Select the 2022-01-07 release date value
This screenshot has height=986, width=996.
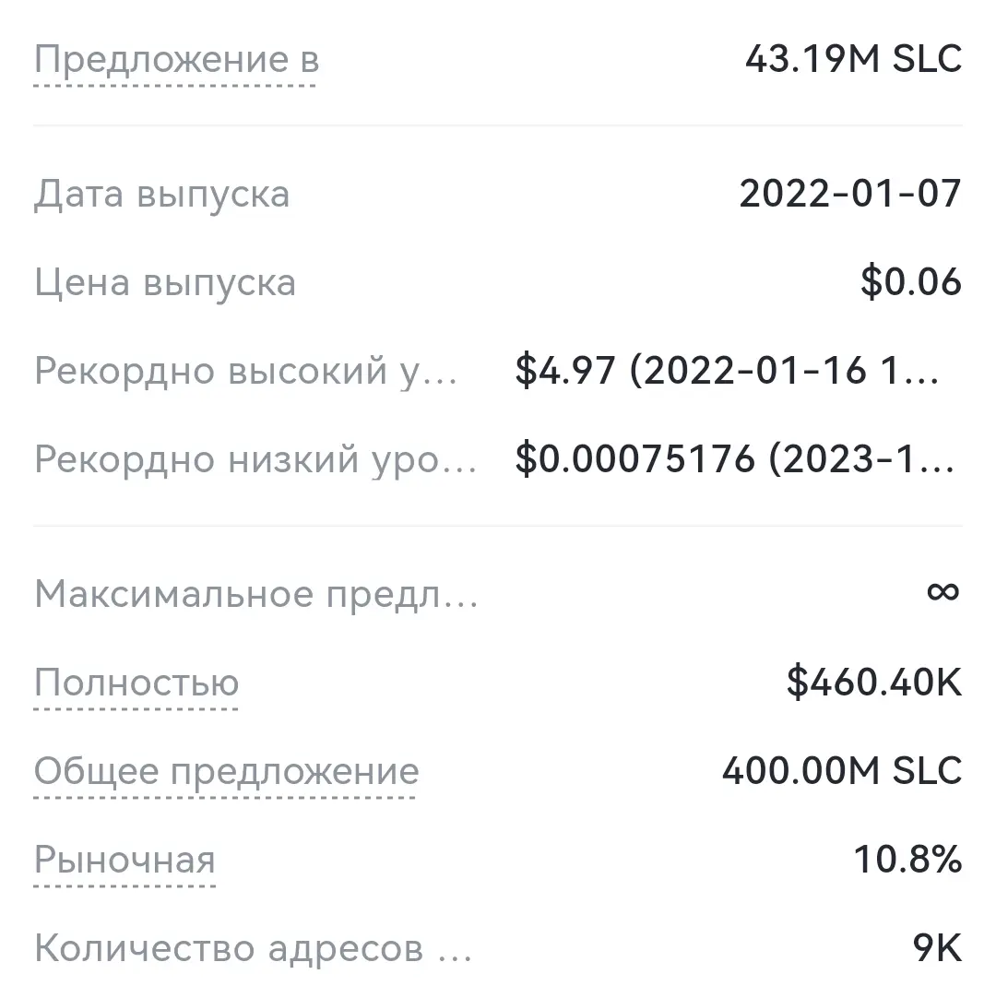(850, 193)
